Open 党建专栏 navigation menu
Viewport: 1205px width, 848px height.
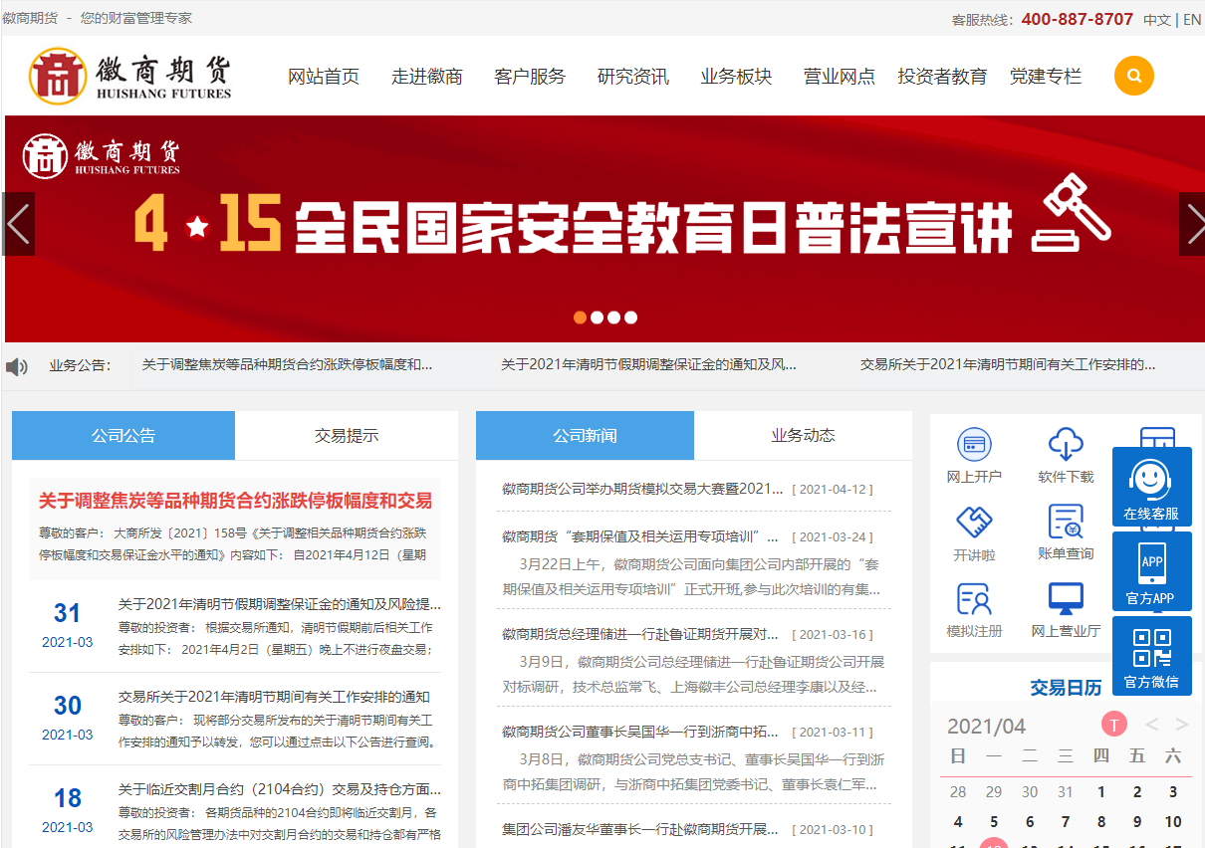(1046, 77)
